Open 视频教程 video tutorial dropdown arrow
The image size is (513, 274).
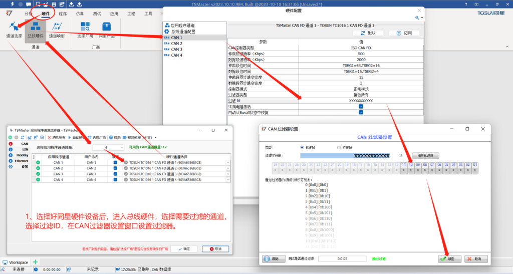(x=155, y=137)
